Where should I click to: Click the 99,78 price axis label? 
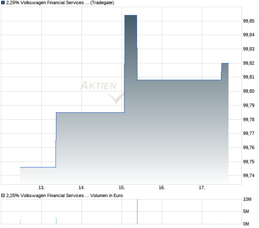click(x=249, y=119)
